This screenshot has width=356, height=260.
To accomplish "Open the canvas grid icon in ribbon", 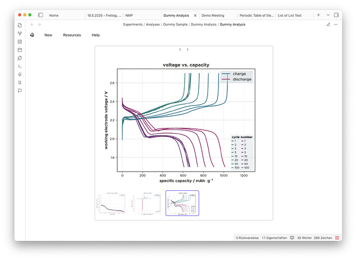I will tap(20, 42).
